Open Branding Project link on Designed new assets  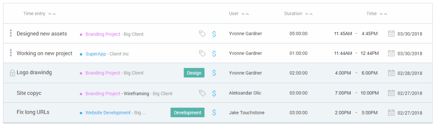click(103, 34)
